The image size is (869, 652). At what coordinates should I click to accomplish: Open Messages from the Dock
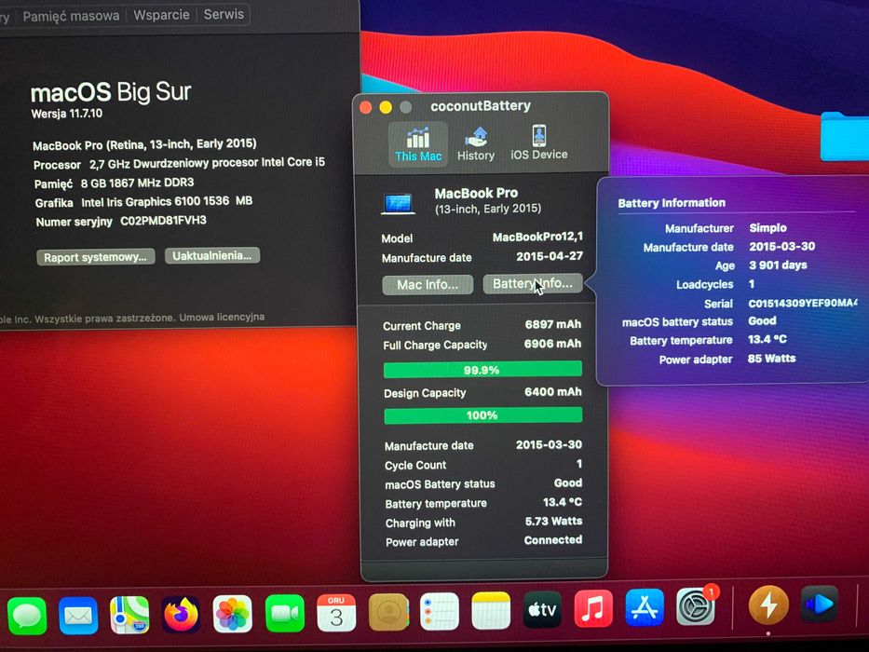click(27, 616)
